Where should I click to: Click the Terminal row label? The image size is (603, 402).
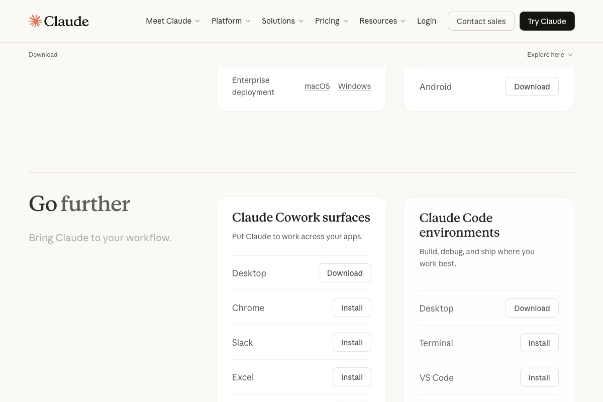436,343
